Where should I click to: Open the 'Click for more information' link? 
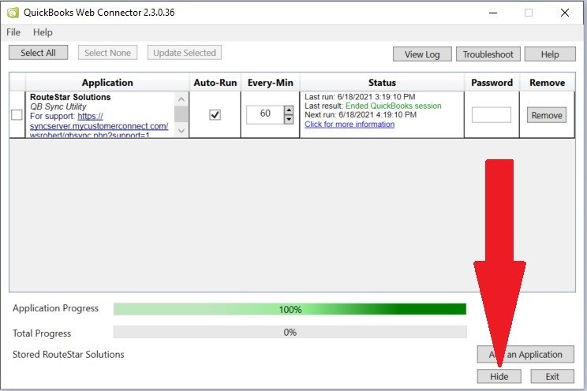click(350, 125)
